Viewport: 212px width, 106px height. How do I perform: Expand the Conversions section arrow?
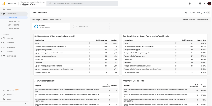[2, 56]
